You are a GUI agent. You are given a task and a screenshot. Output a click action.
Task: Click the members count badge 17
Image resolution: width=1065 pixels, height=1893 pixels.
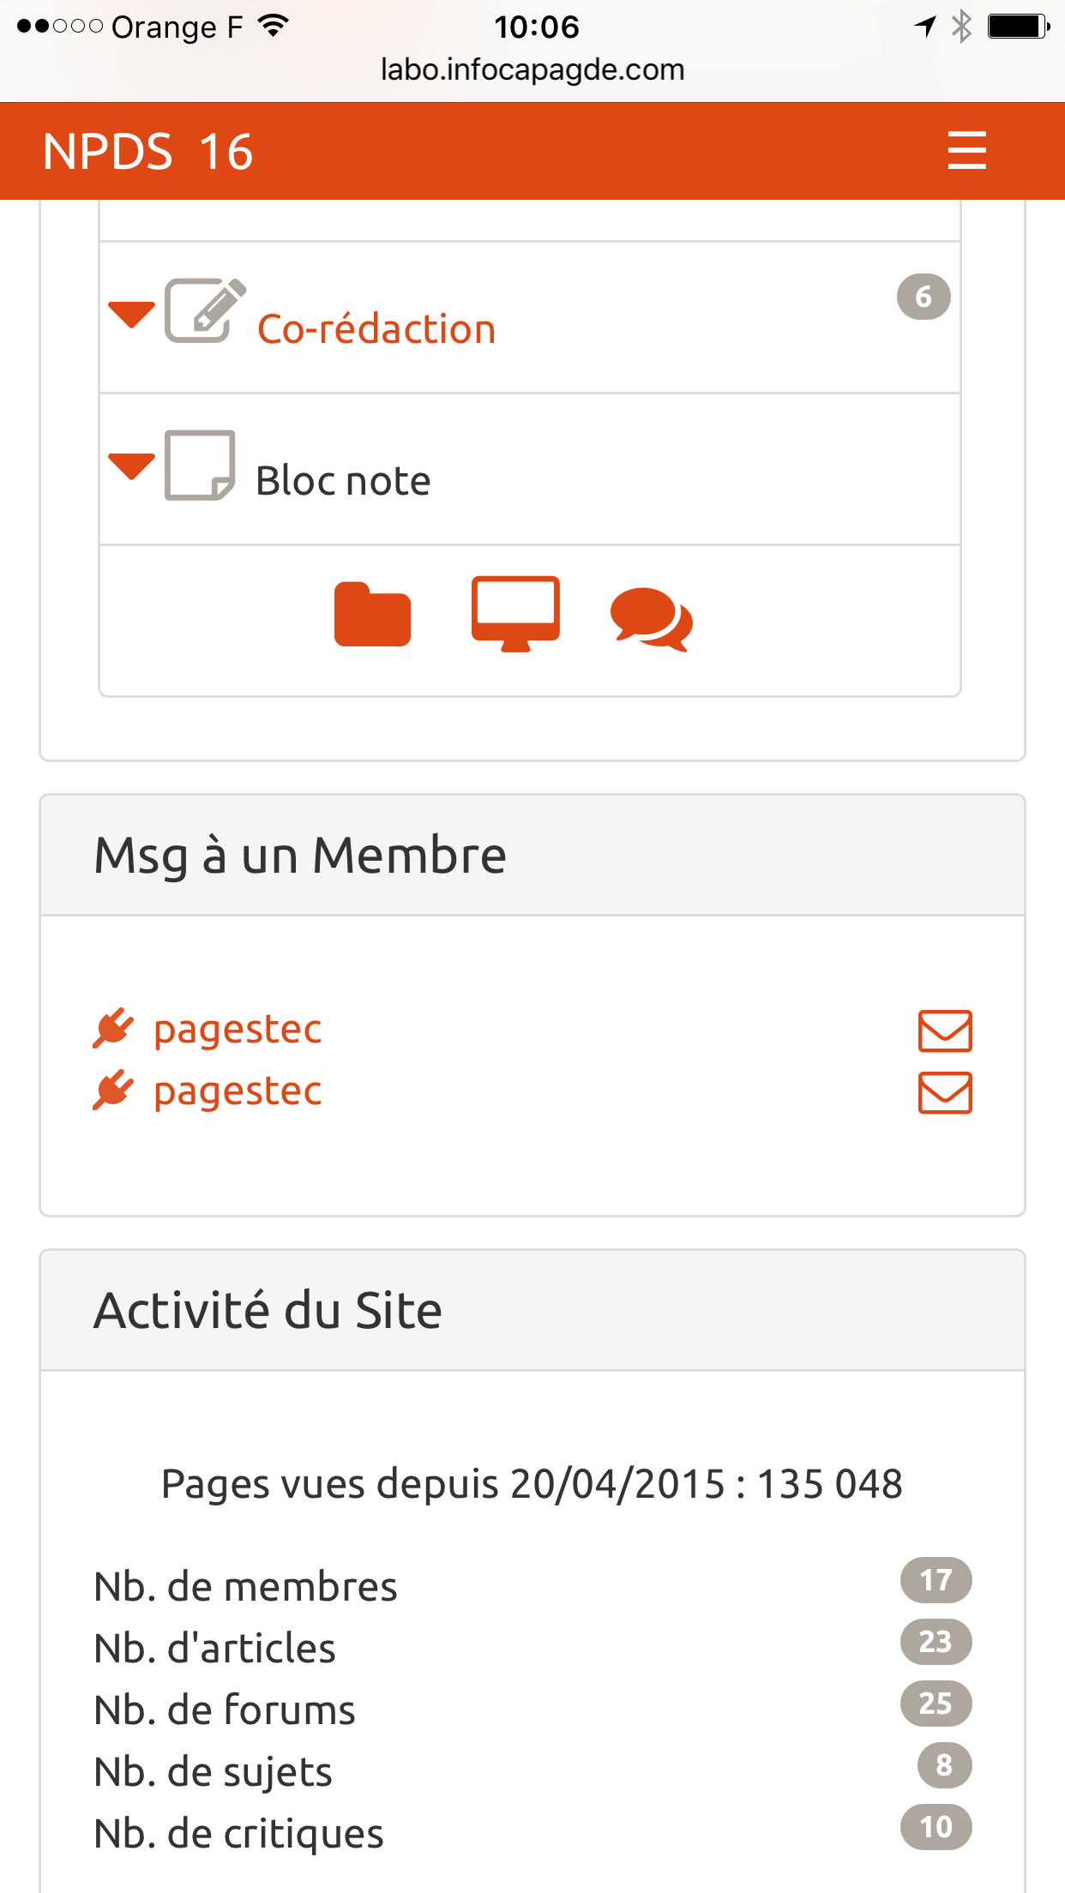936,1579
